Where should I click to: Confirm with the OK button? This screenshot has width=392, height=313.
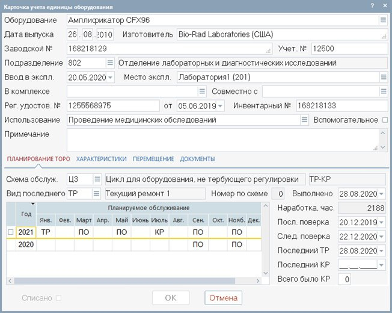point(171,298)
